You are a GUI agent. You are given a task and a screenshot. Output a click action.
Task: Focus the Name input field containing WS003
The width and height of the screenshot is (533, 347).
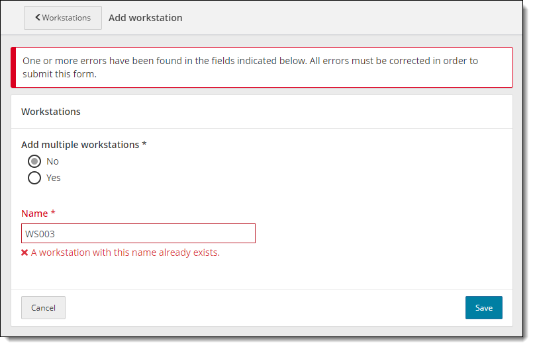(138, 233)
